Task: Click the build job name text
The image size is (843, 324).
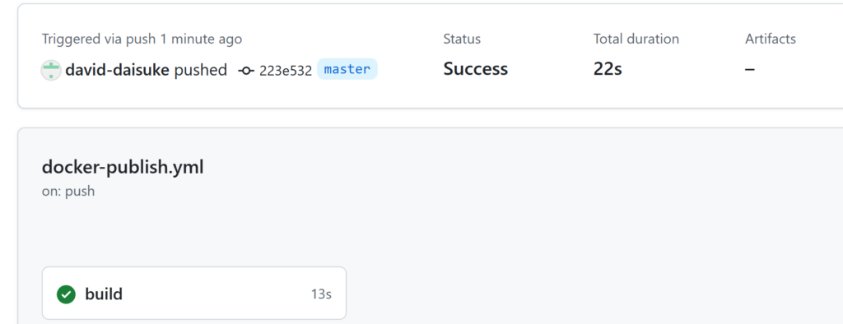Action: click(104, 294)
